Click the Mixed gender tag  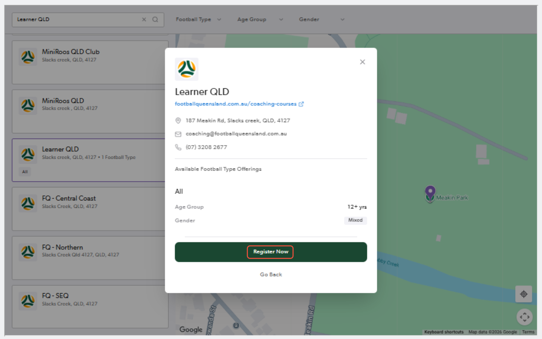[355, 220]
